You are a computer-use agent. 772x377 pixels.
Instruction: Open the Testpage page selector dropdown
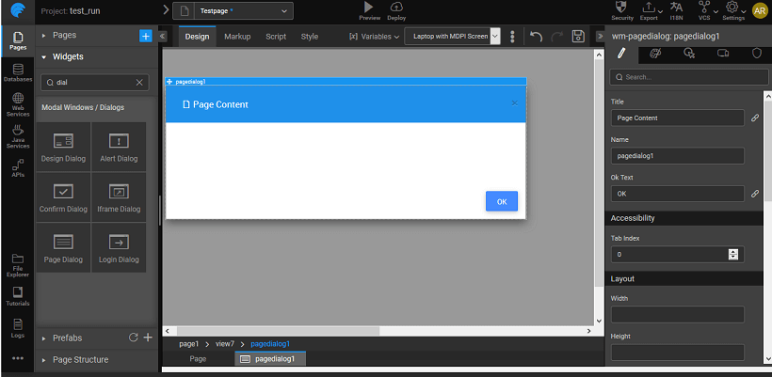(233, 10)
